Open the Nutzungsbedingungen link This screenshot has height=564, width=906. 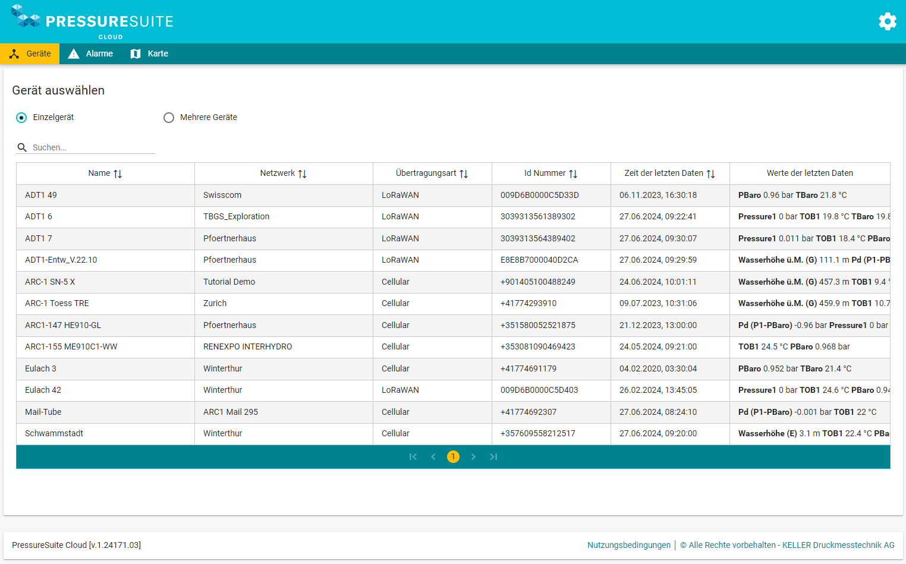(x=629, y=545)
